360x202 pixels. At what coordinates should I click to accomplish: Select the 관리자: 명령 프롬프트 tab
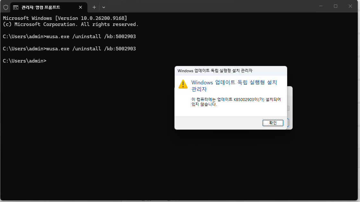coord(49,7)
